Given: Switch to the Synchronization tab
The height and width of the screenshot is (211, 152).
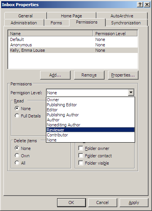Looking at the screenshot, I should 126,23.
